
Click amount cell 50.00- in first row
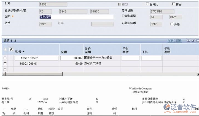click(71, 58)
